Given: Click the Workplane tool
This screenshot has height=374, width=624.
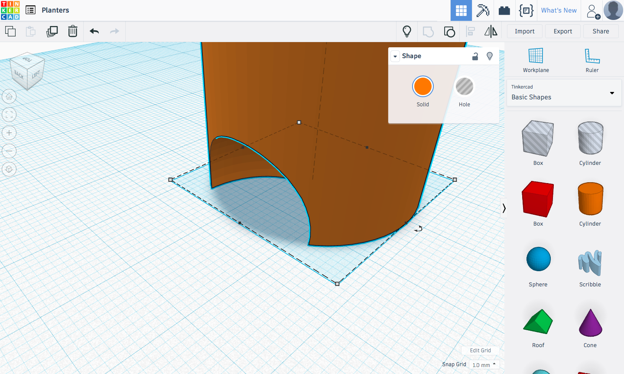Looking at the screenshot, I should [536, 60].
